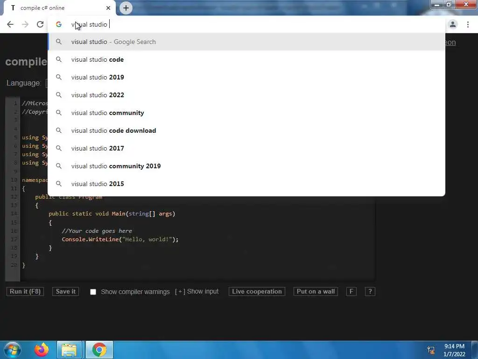Click the '//Your code goes here' comment line

click(97, 231)
